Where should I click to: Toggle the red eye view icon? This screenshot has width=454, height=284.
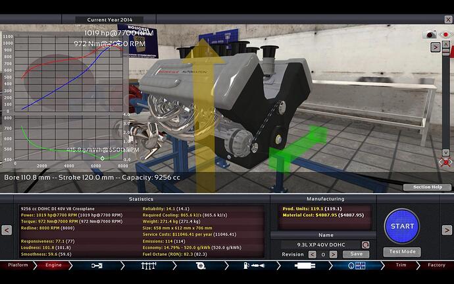click(x=445, y=34)
